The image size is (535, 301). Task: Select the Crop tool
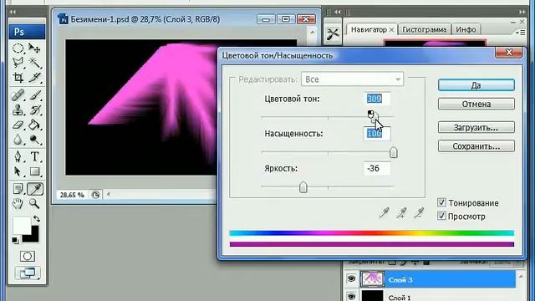(18, 78)
